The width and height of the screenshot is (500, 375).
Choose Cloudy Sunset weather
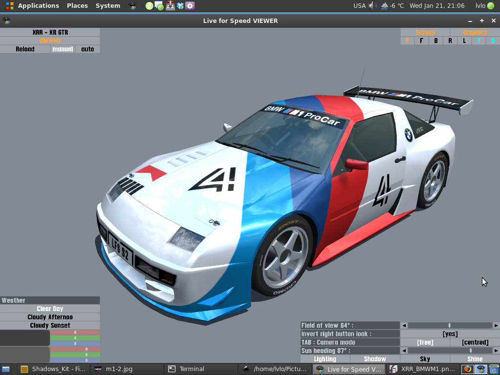[x=50, y=325]
